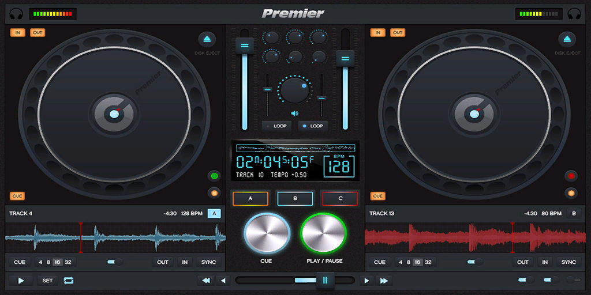591x295 pixels.
Task: Click the top-left EQ knob in mixer
Action: (271, 37)
